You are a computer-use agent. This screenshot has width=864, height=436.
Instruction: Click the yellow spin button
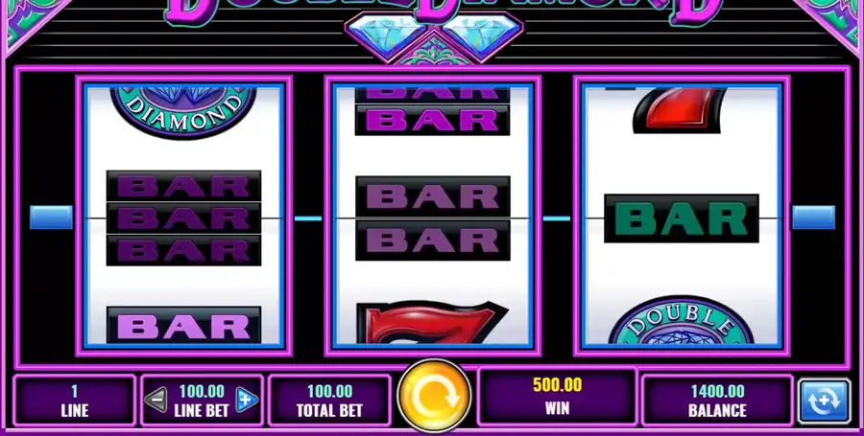pos(434,396)
